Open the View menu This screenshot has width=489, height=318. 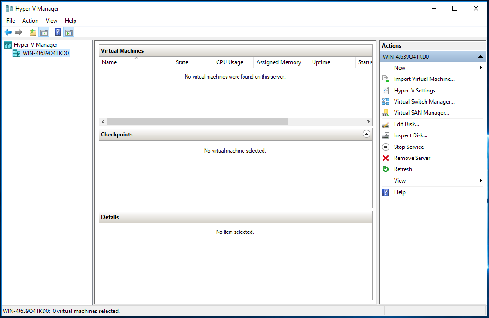[51, 21]
